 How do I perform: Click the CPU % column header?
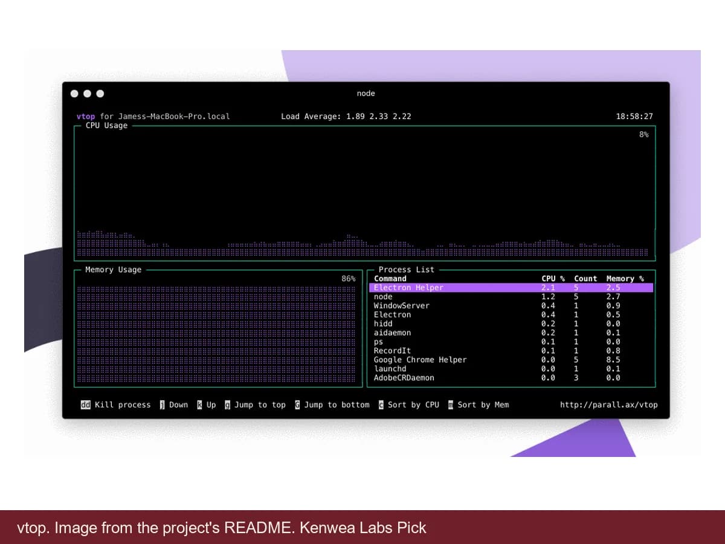(x=553, y=279)
